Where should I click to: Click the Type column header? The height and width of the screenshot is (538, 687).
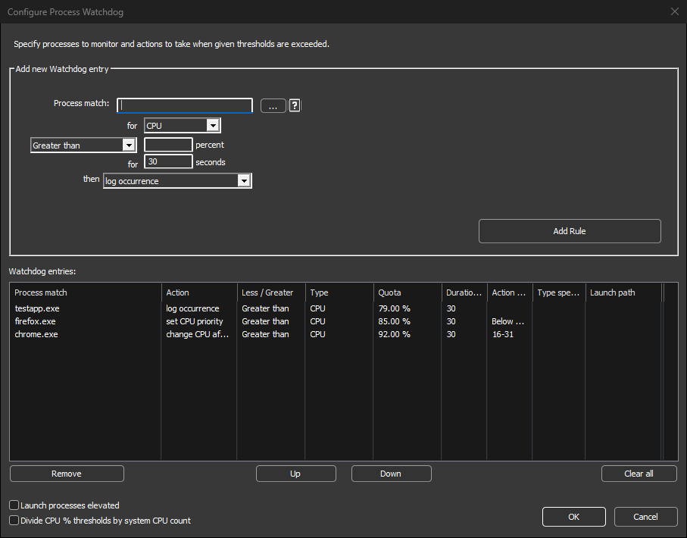339,292
